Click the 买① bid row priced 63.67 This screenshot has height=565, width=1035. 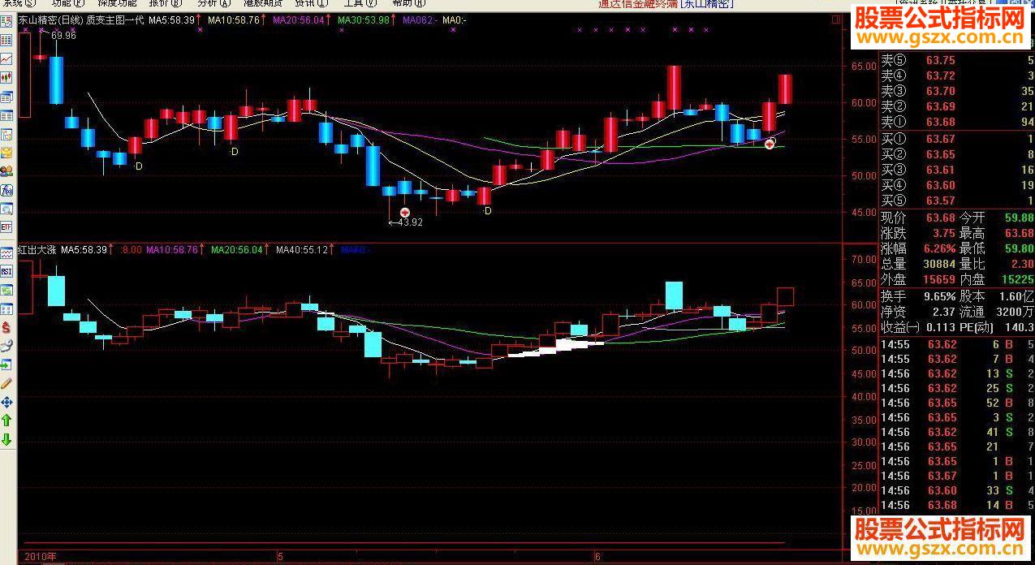pyautogui.click(x=957, y=139)
